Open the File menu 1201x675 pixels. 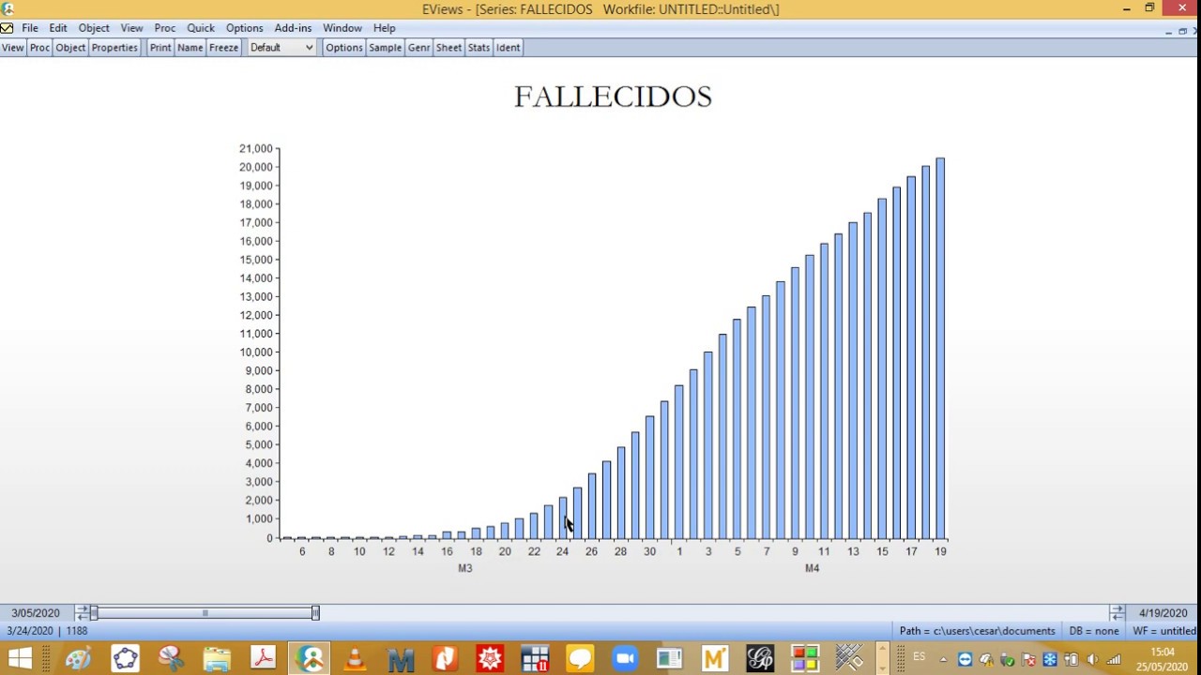click(x=30, y=28)
